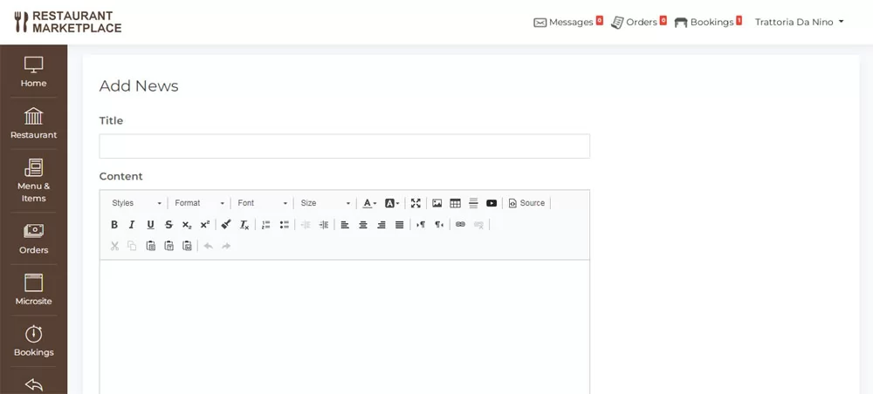Go to Home in the sidebar
873x394 pixels.
coord(33,71)
